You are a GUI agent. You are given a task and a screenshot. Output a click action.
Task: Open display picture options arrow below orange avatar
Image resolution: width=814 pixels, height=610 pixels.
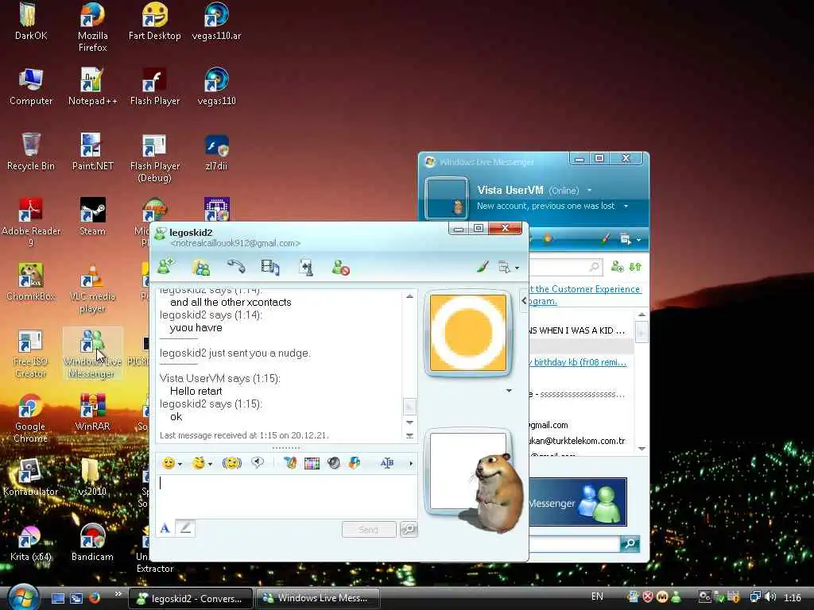(509, 391)
